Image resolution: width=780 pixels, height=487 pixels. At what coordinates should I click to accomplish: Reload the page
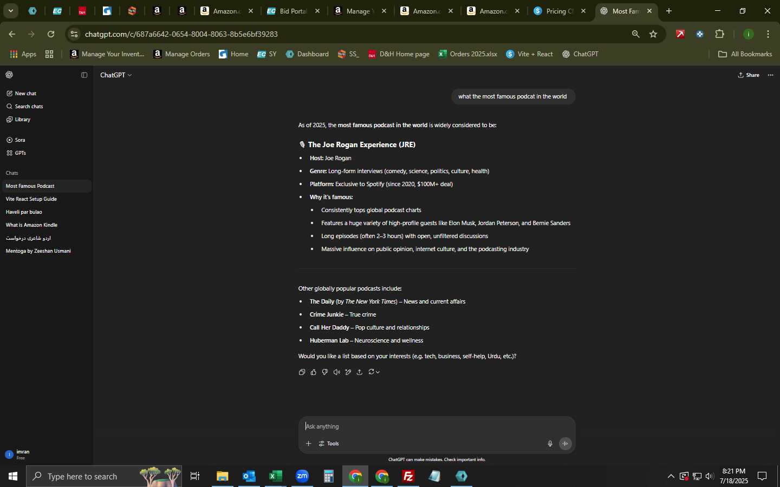point(51,34)
